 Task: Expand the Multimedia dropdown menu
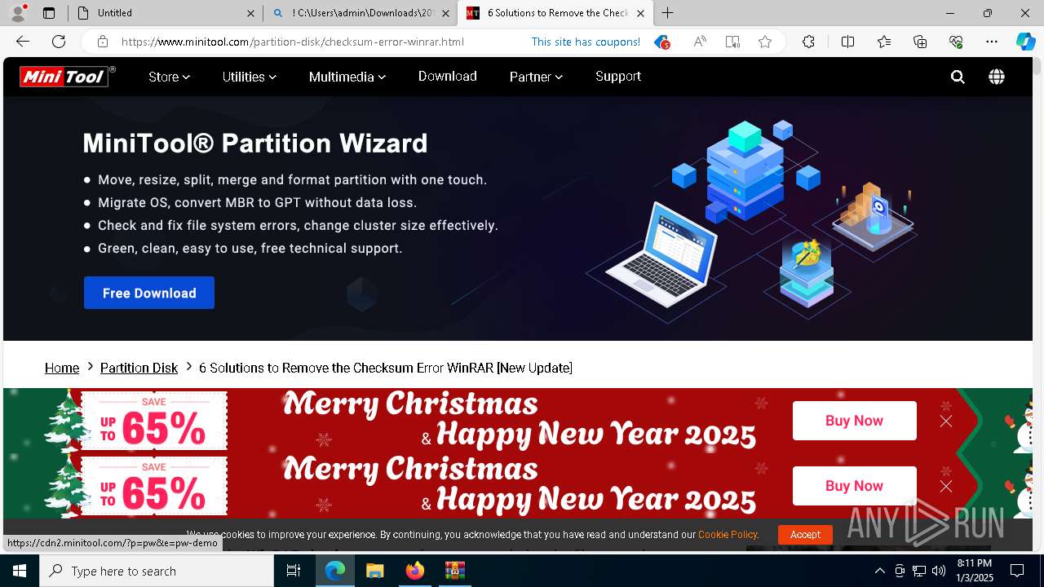(x=347, y=77)
